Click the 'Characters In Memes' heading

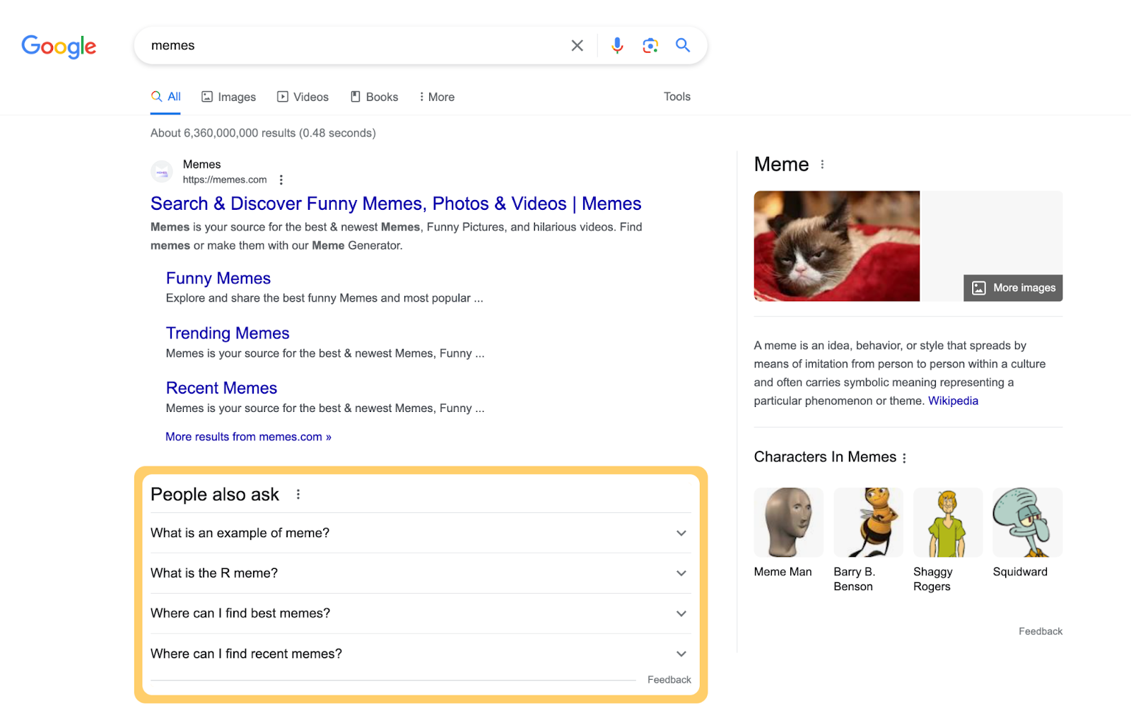pos(825,457)
